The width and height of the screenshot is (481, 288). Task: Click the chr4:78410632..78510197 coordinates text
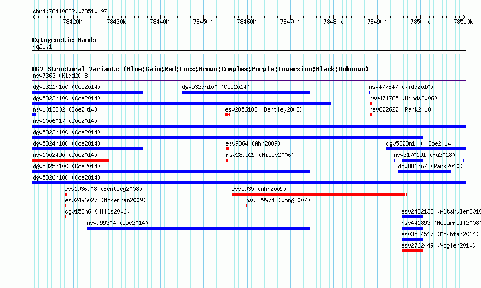coord(70,12)
